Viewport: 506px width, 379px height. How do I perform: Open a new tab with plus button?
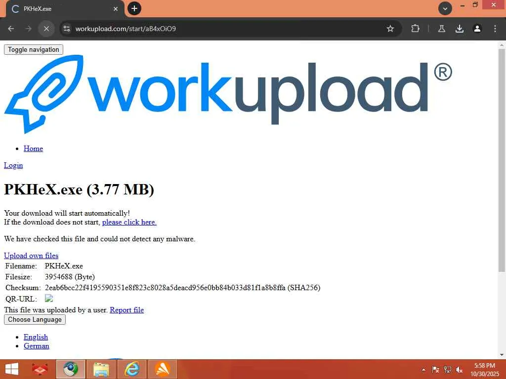(134, 8)
